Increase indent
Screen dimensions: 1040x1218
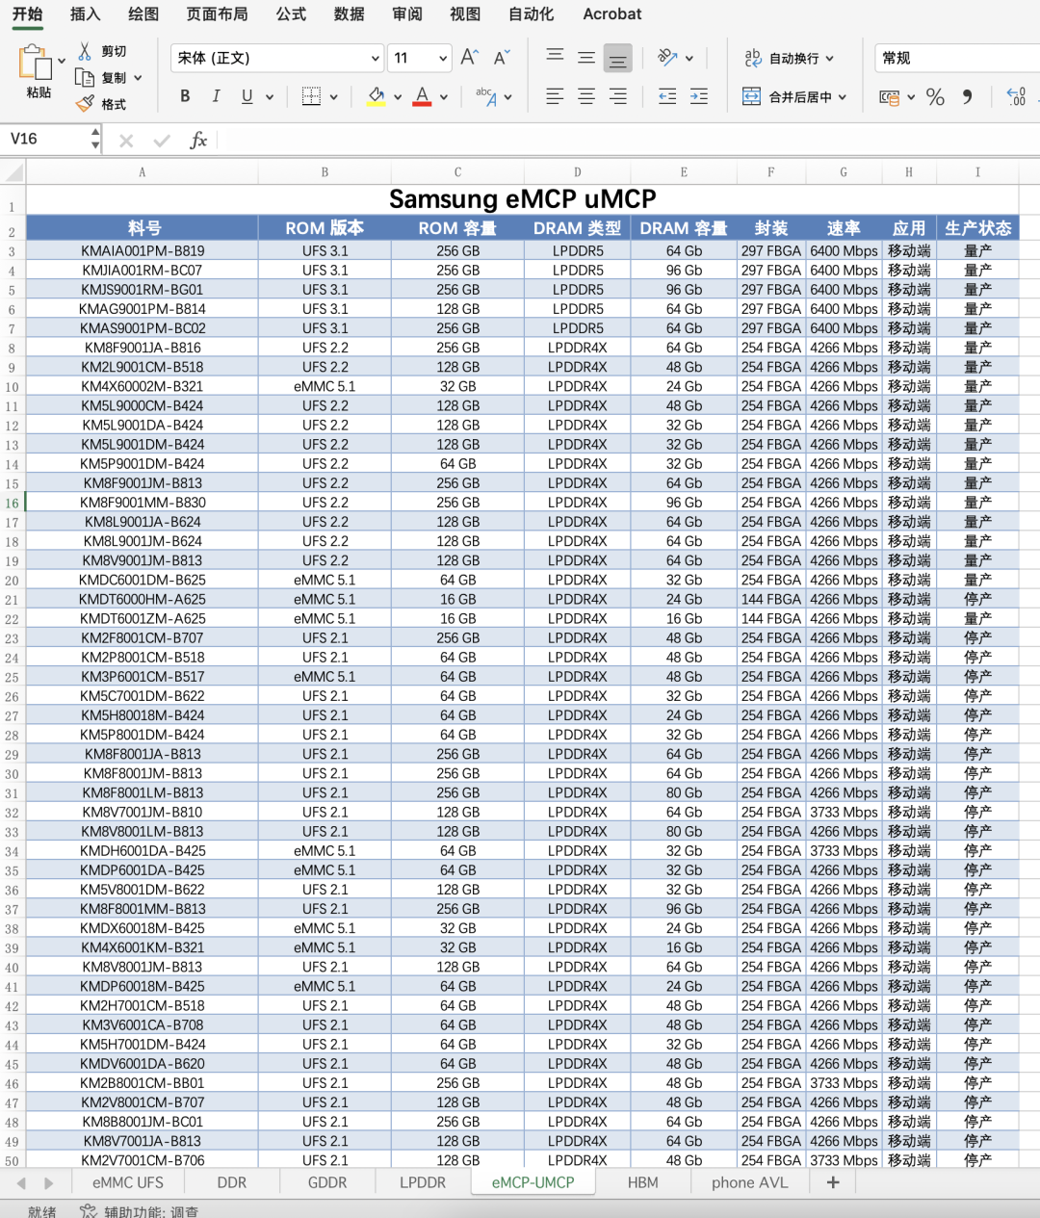pos(699,96)
